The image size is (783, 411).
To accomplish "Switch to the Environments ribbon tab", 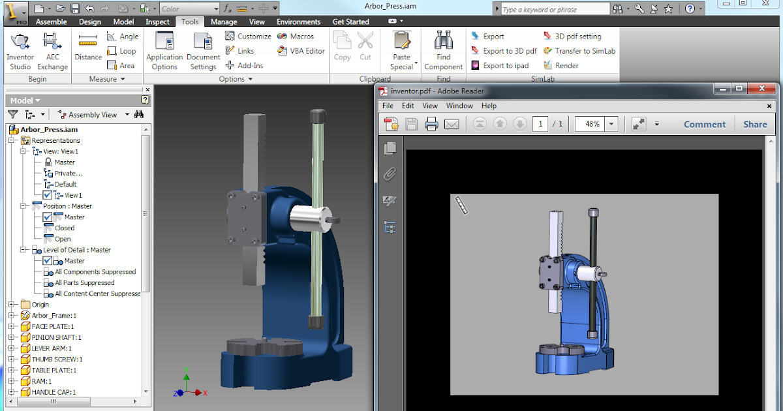I will pos(299,22).
